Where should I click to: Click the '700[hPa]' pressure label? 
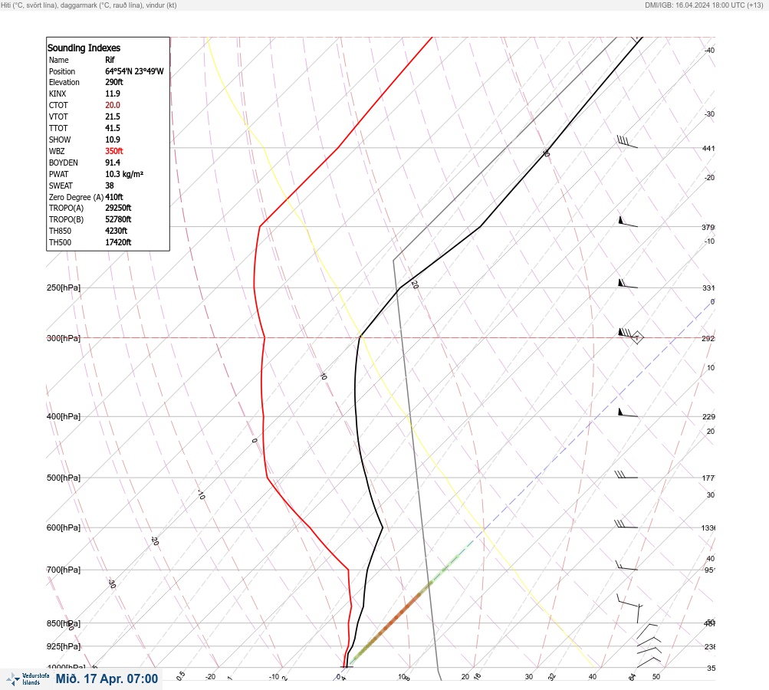click(64, 570)
